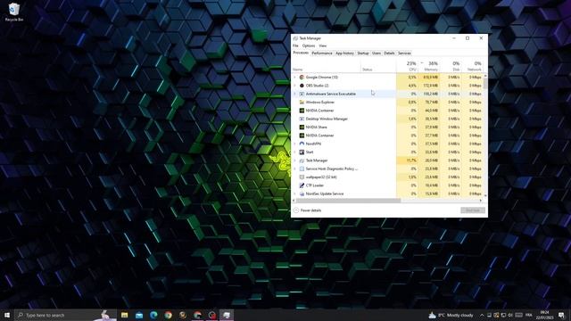Open the Recycle Bin desktop icon

click(14, 12)
